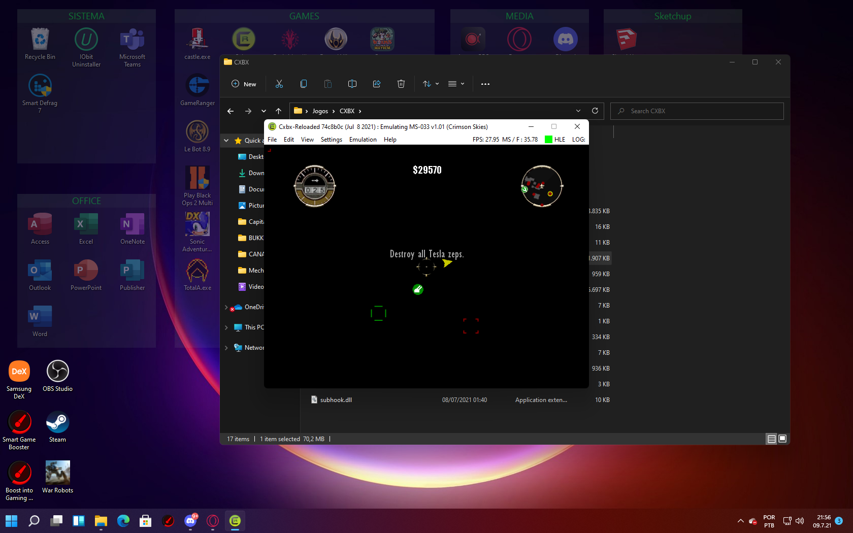Open the recent locations chevron in Explorer

tap(264, 111)
